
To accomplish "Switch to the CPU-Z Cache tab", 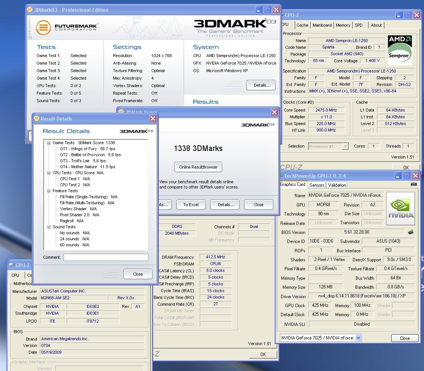I will (302, 25).
